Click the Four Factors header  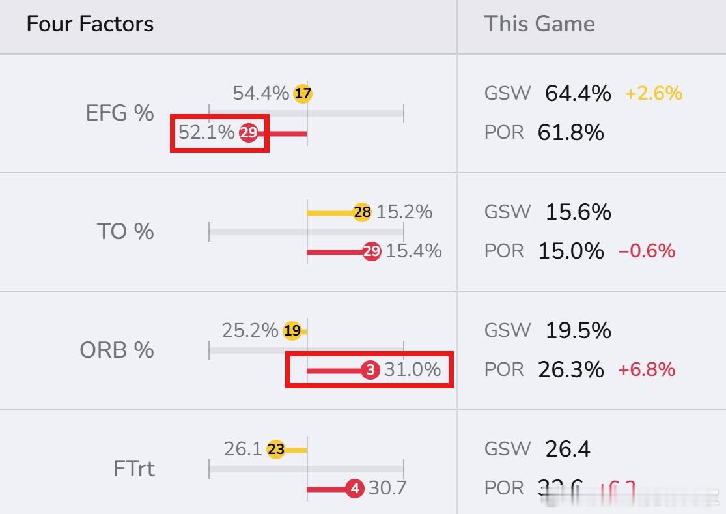pos(90,25)
